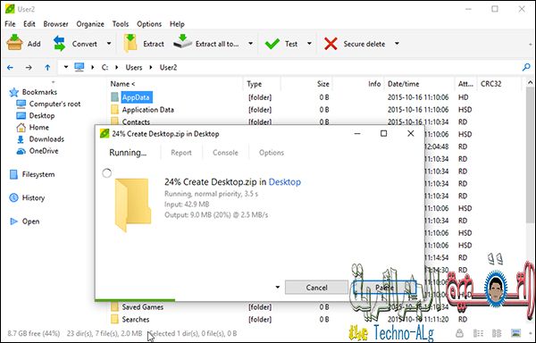This screenshot has width=536, height=343.
Task: Click the red Secure delete X icon
Action: pyautogui.click(x=331, y=44)
